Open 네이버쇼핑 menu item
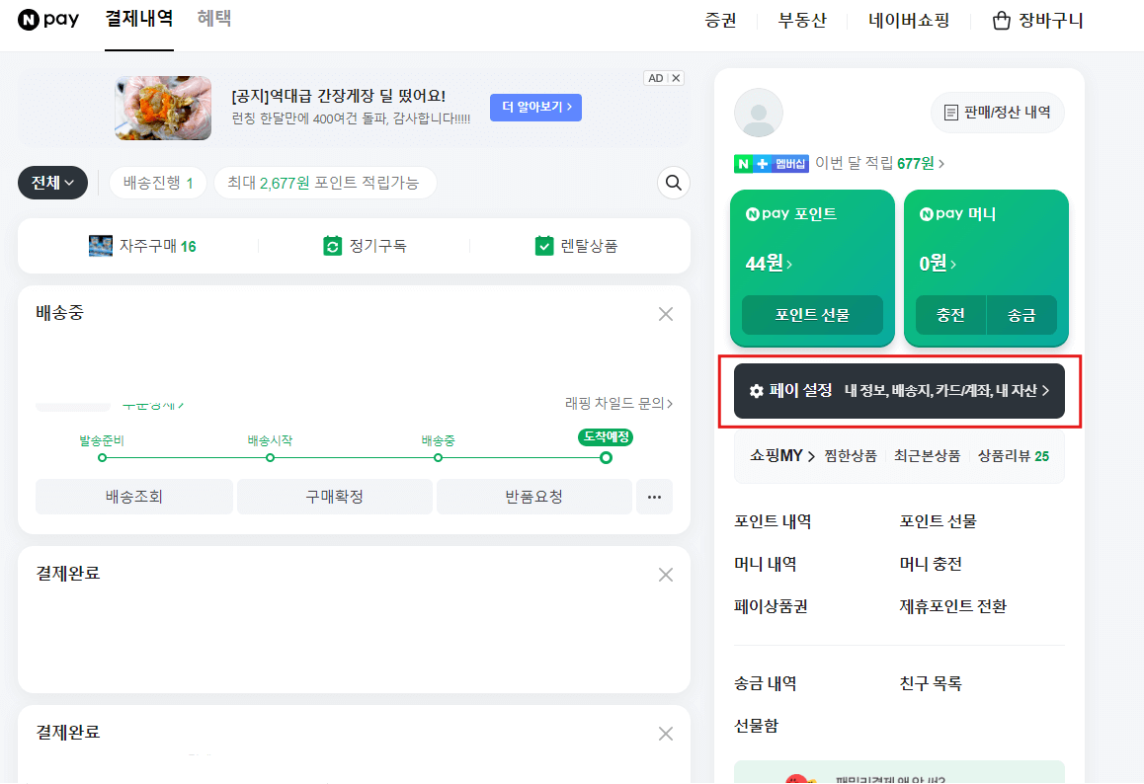This screenshot has width=1144, height=784. (909, 21)
